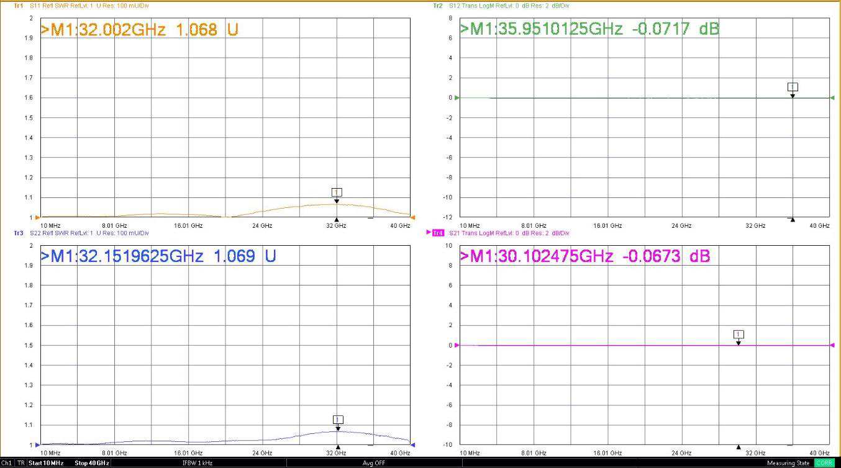
Task: Toggle the TR mode indicator
Action: coord(19,463)
